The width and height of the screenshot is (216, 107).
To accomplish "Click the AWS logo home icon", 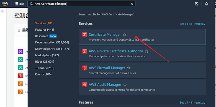I will point(5,4).
